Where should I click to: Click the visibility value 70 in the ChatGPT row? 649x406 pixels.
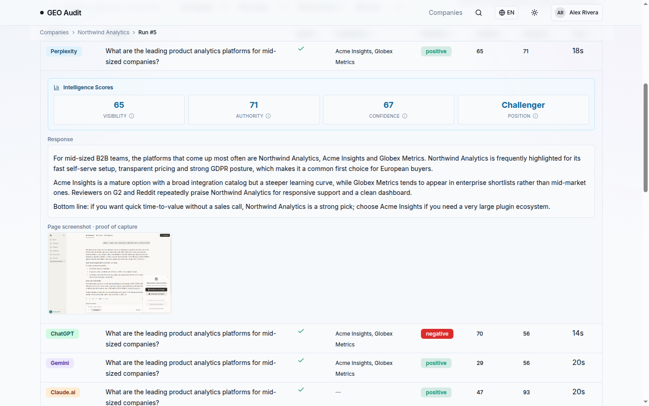(480, 334)
